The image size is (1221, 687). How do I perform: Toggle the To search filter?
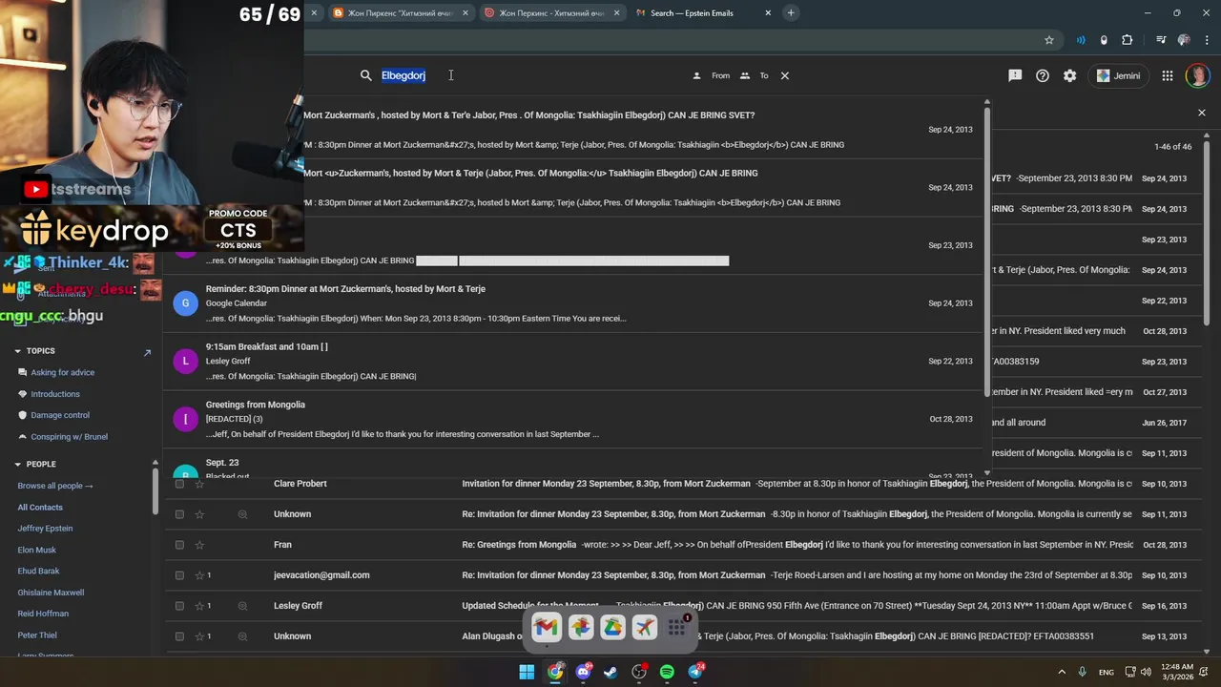[x=755, y=75]
